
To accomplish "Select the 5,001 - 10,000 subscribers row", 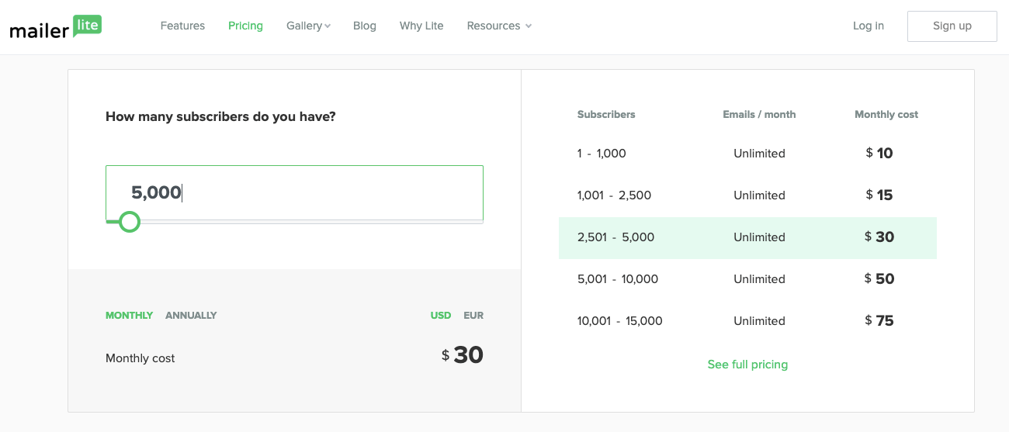I will pos(747,279).
